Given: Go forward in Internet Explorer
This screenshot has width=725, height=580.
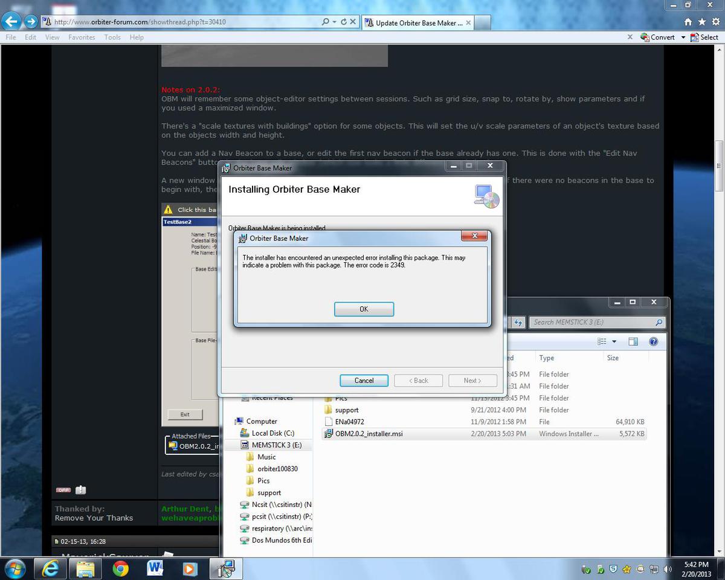Looking at the screenshot, I should 31,22.
